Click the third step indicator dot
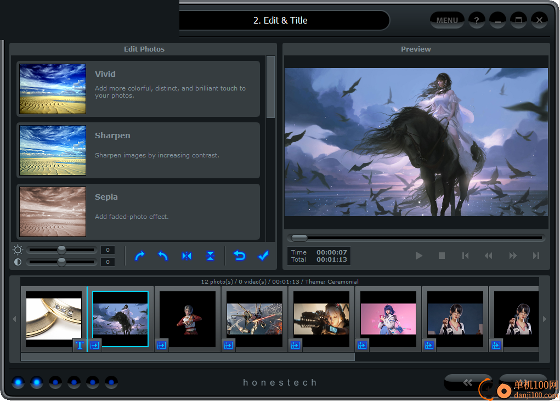This screenshot has width=560, height=401. 55,382
